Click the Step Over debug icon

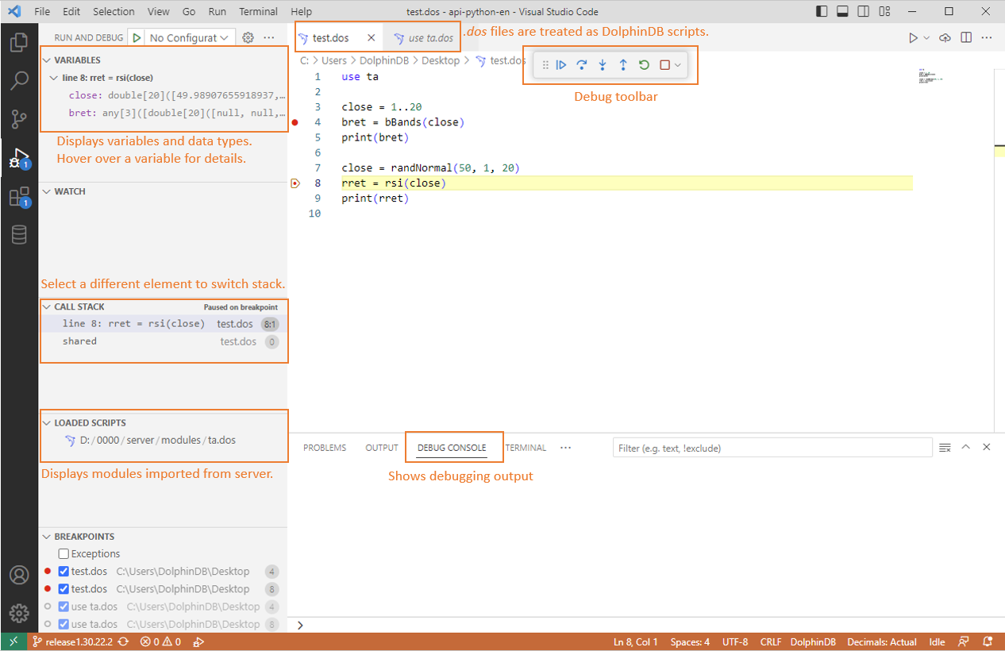pyautogui.click(x=582, y=65)
